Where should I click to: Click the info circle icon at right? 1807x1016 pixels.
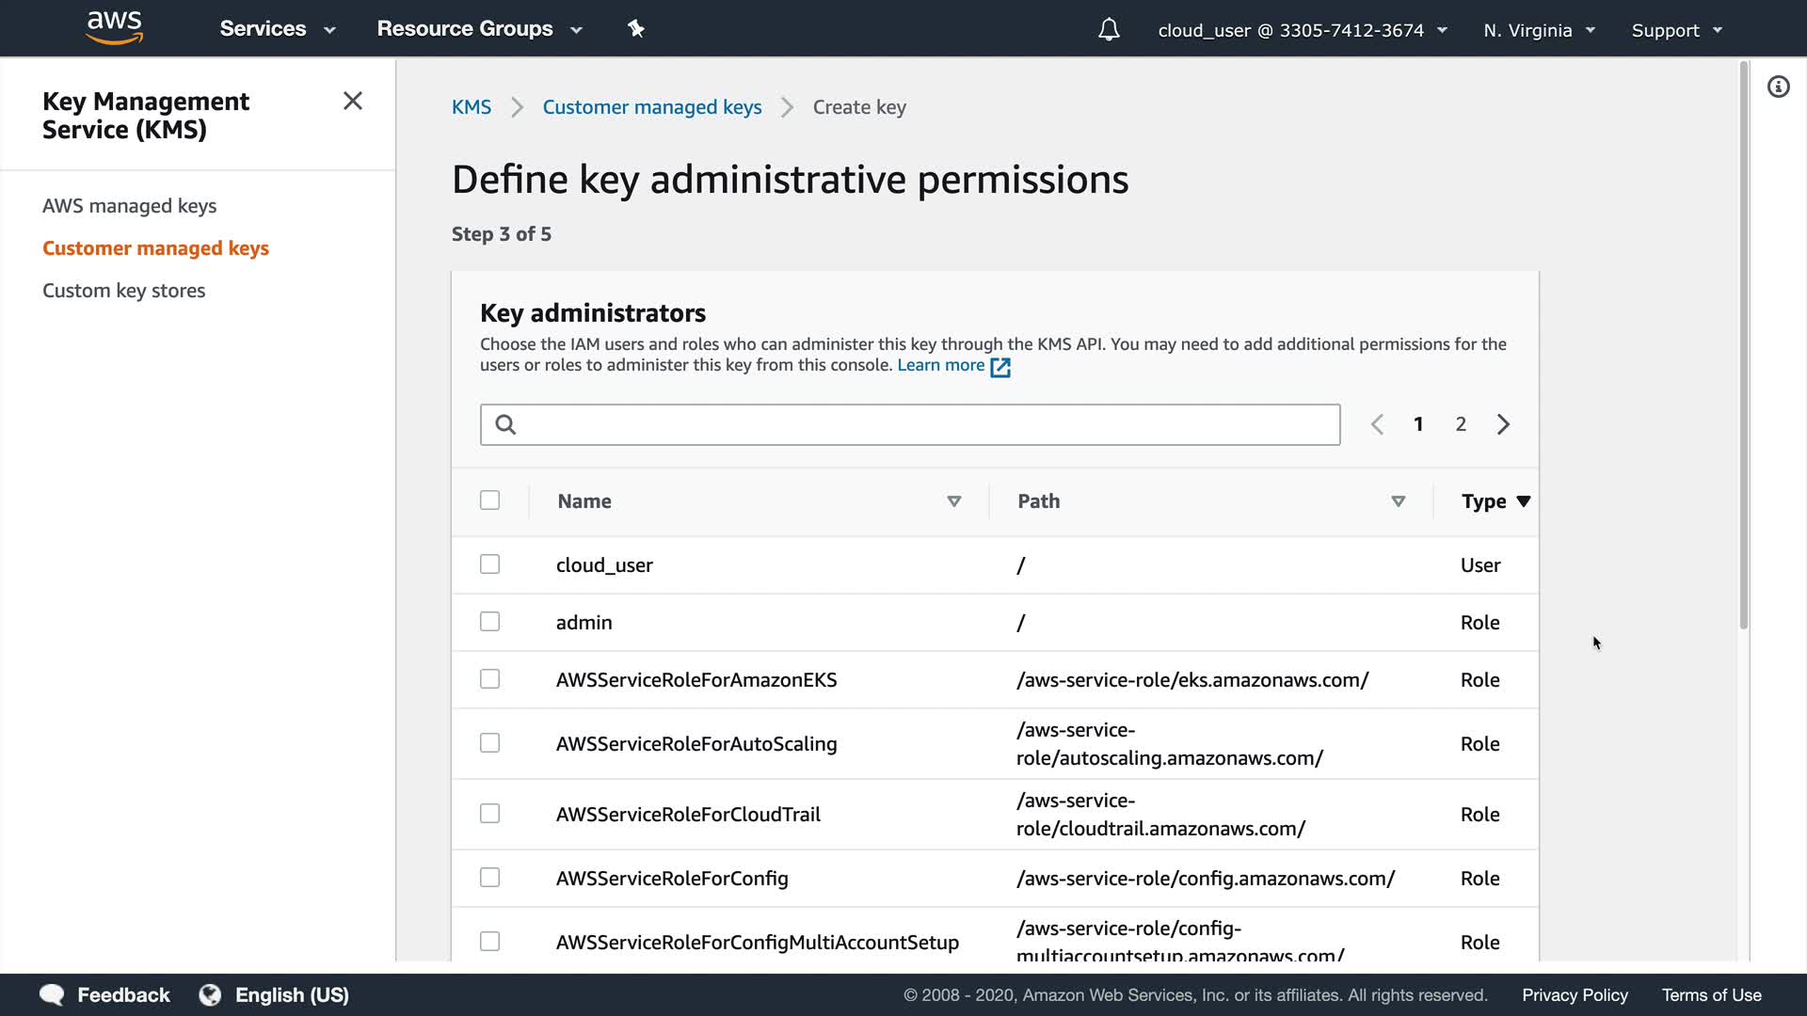pyautogui.click(x=1778, y=87)
